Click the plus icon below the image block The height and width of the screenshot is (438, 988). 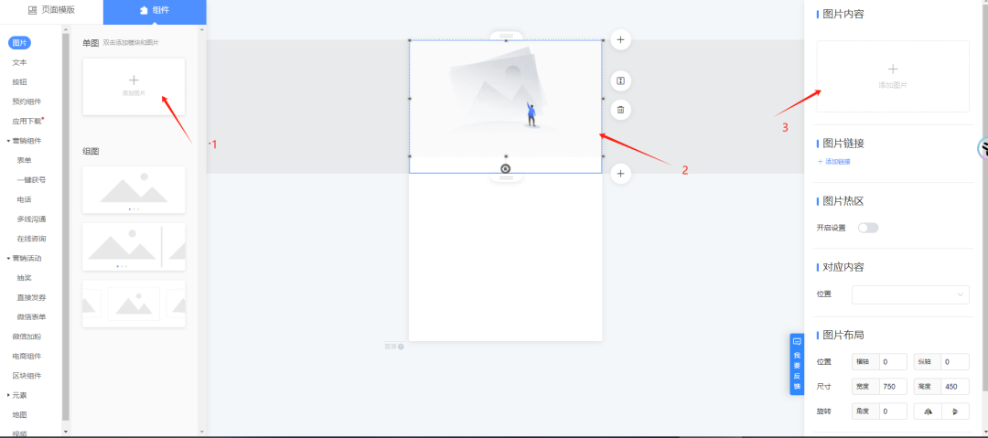tap(620, 174)
